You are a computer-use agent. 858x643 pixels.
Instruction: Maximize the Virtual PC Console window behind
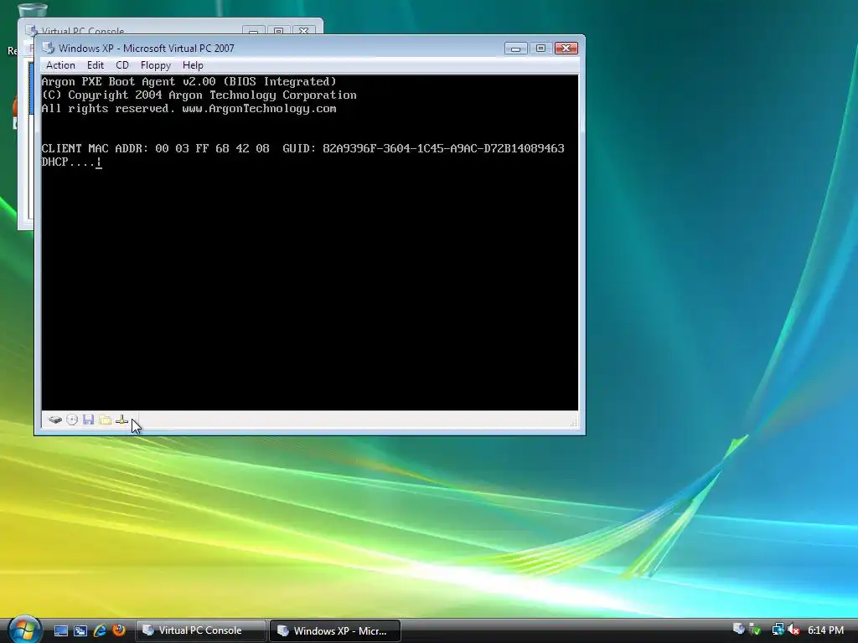point(278,31)
